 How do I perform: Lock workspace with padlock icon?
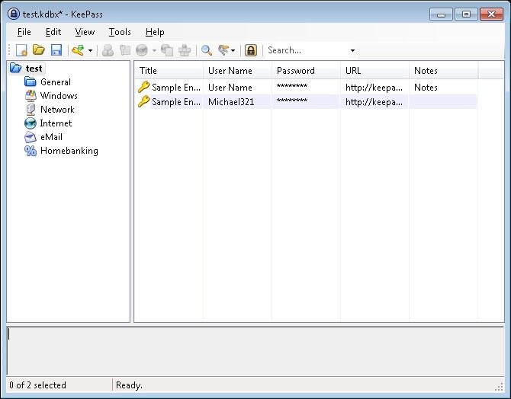251,50
